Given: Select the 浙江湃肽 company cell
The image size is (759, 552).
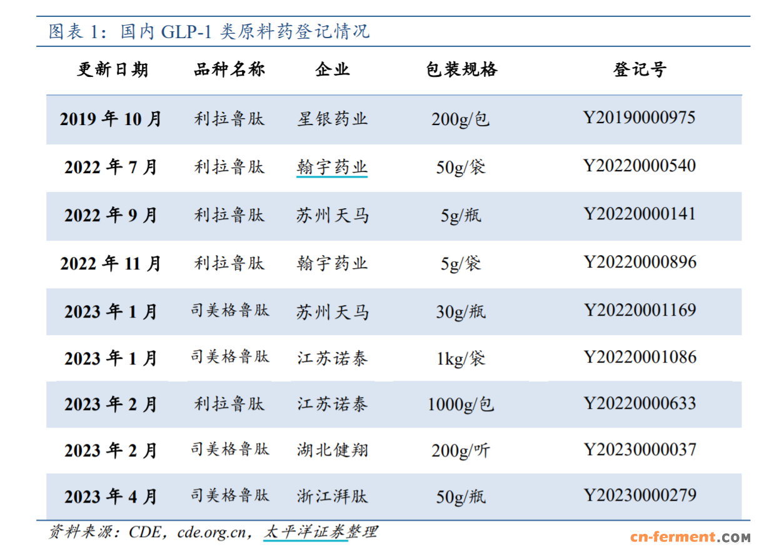Looking at the screenshot, I should click(332, 496).
